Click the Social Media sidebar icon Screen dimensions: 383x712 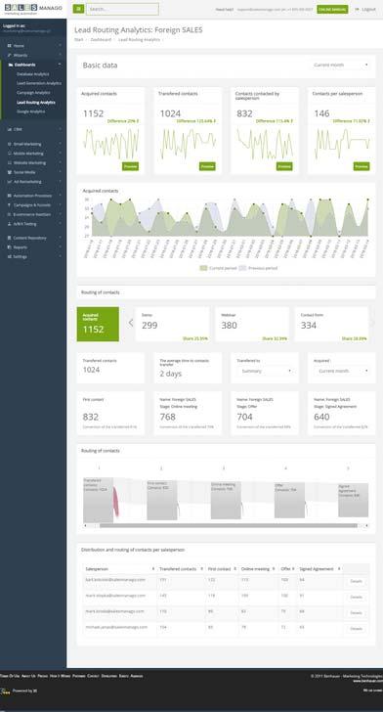10,172
